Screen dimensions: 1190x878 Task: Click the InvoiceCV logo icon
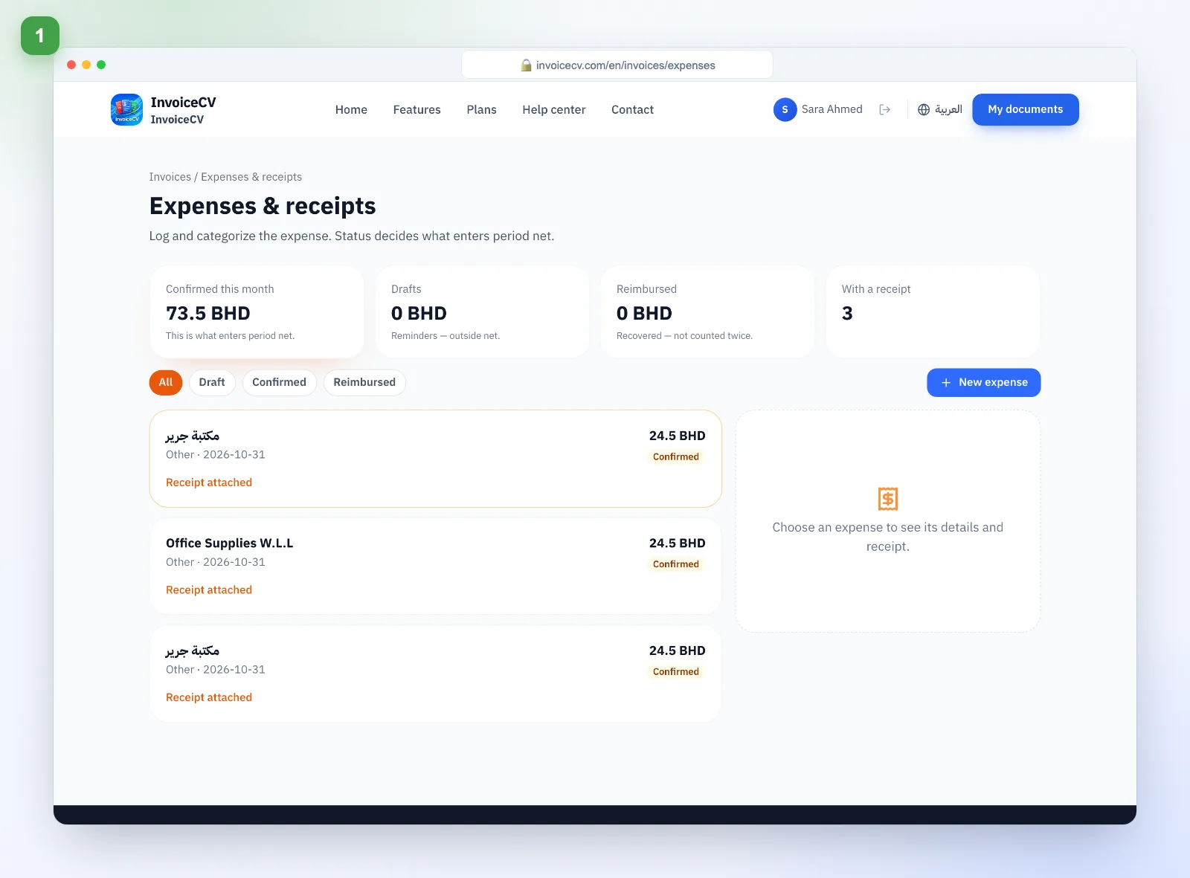pos(126,109)
